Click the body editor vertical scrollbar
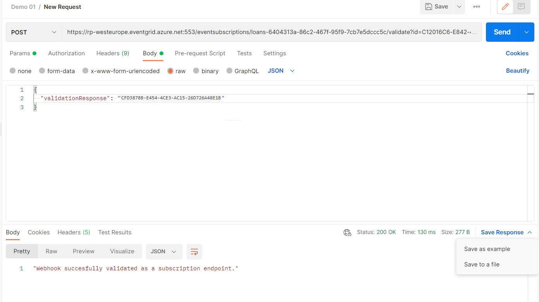The width and height of the screenshot is (539, 302). [x=531, y=154]
